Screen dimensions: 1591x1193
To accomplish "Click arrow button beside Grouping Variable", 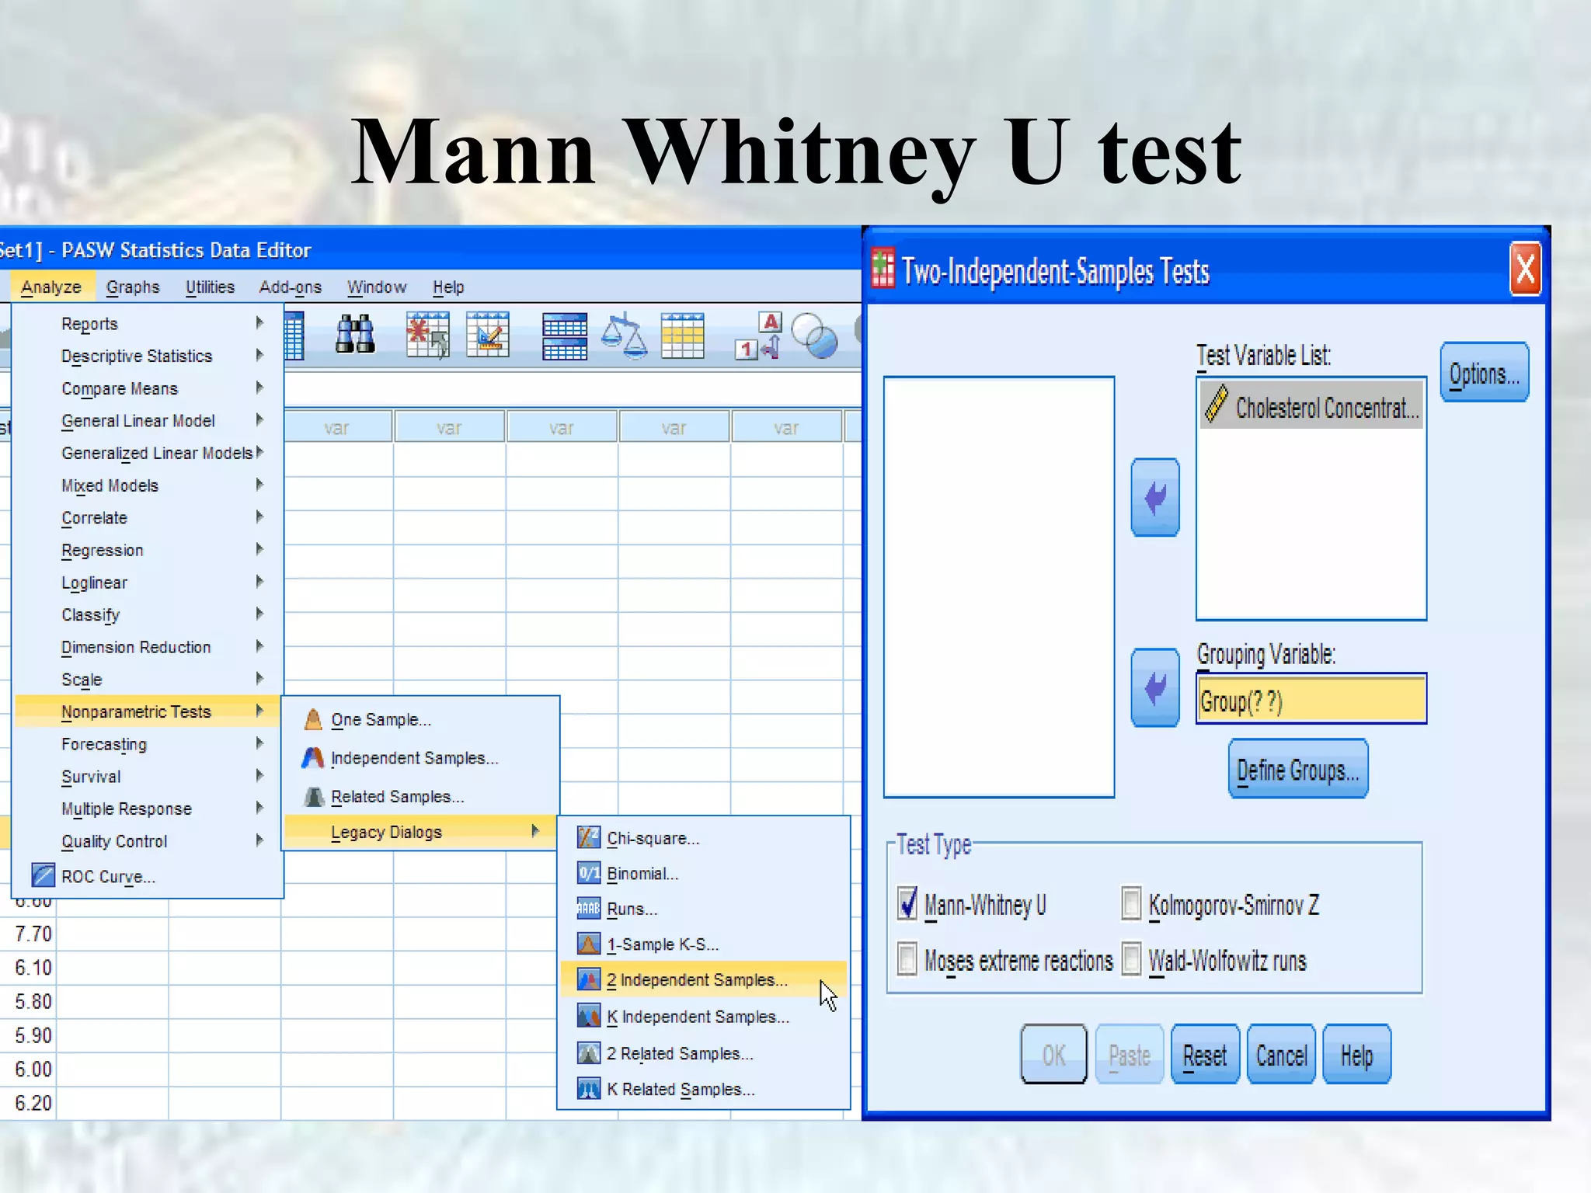I will pos(1155,687).
